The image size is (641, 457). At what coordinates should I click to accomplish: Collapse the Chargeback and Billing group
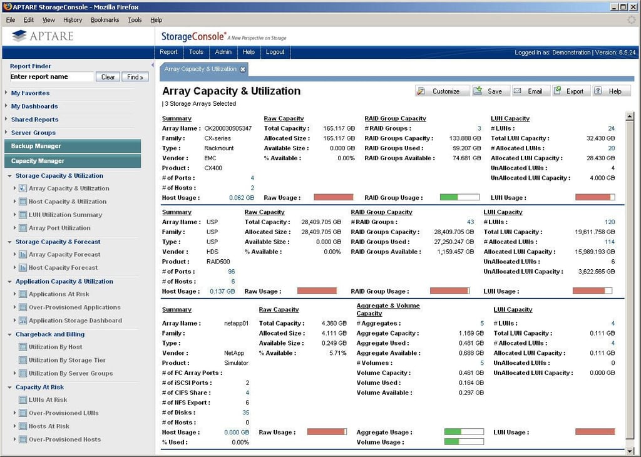point(9,334)
